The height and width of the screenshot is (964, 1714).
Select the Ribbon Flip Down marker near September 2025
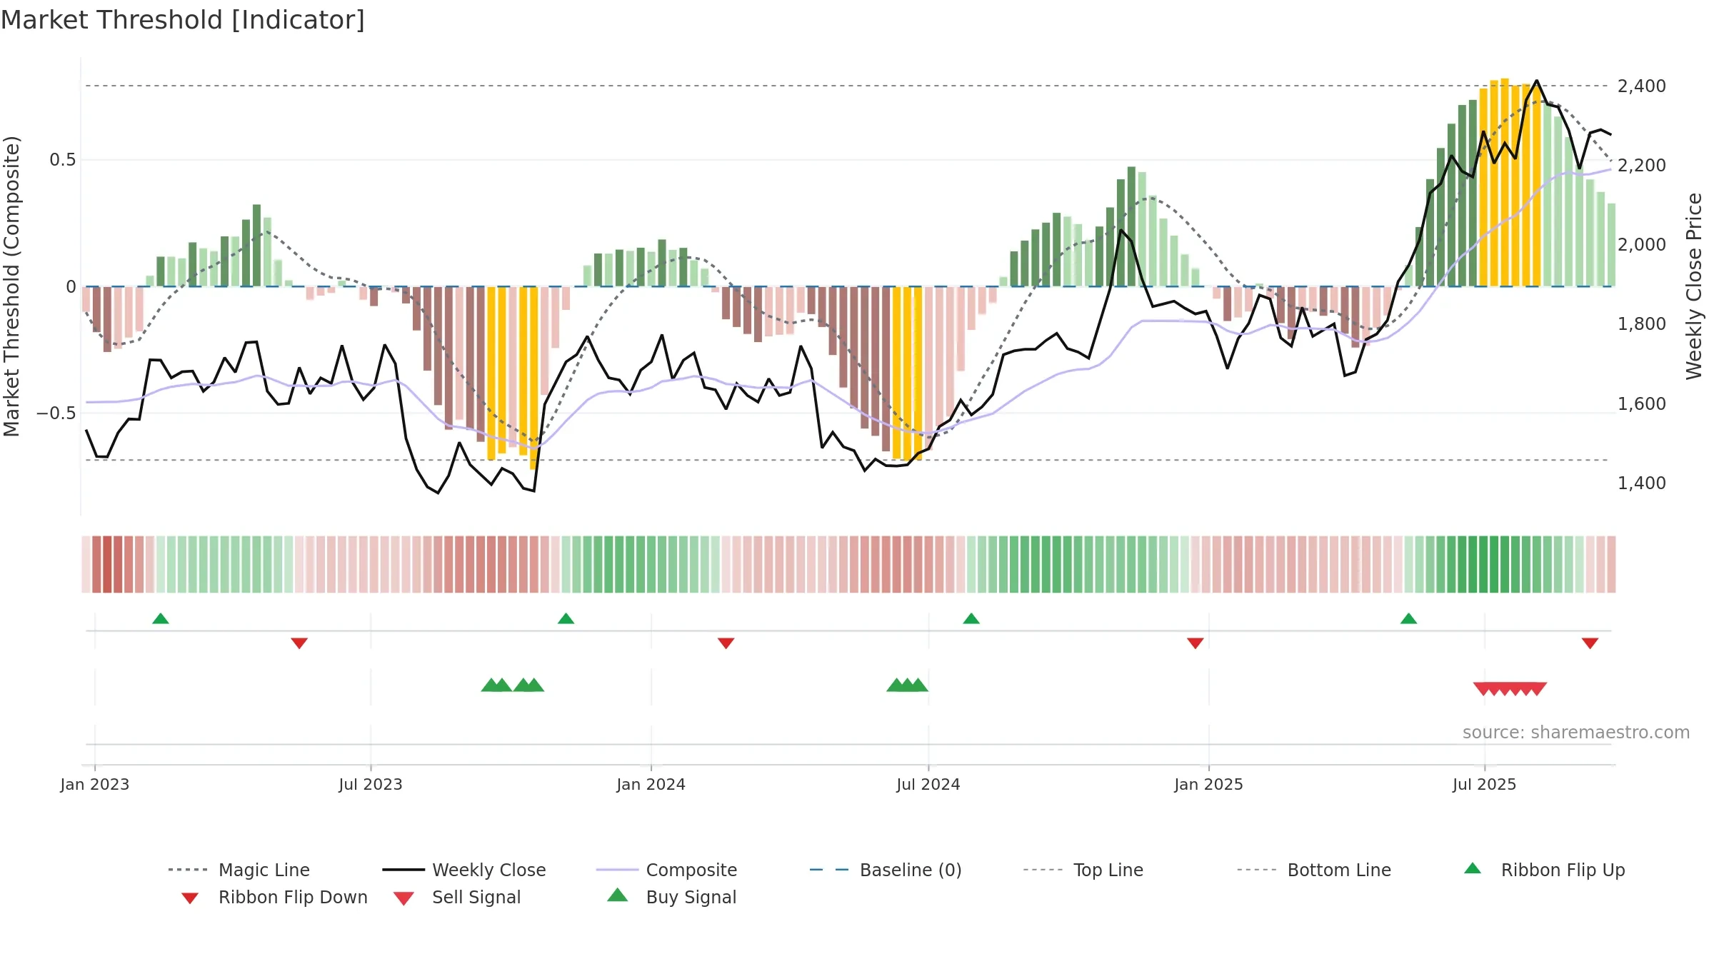coord(1590,643)
